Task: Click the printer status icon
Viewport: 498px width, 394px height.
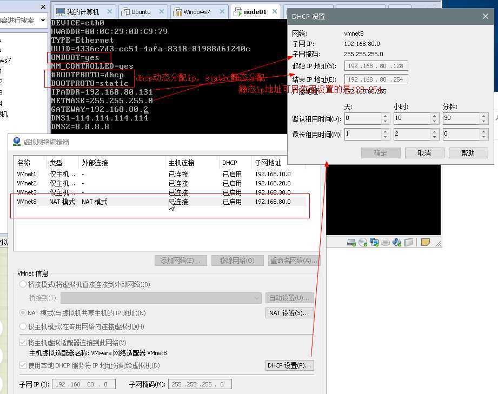Action: click(x=386, y=243)
